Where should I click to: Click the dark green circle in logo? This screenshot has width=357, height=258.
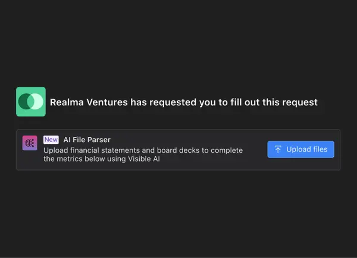pyautogui.click(x=24, y=102)
